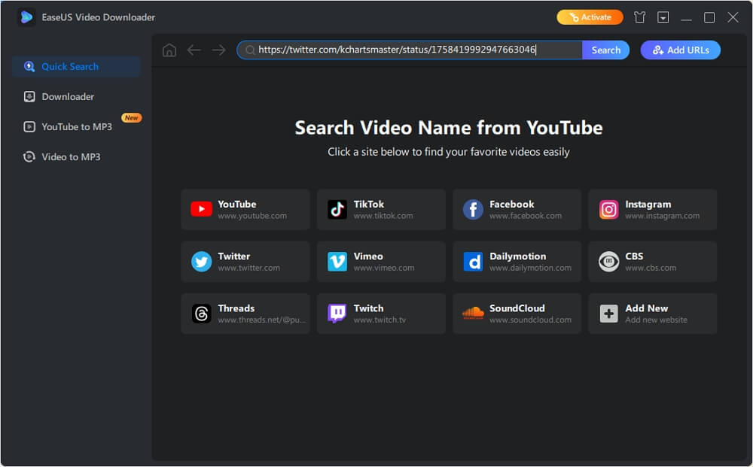Open www.facebook.com site link
The width and height of the screenshot is (753, 467).
(x=526, y=216)
